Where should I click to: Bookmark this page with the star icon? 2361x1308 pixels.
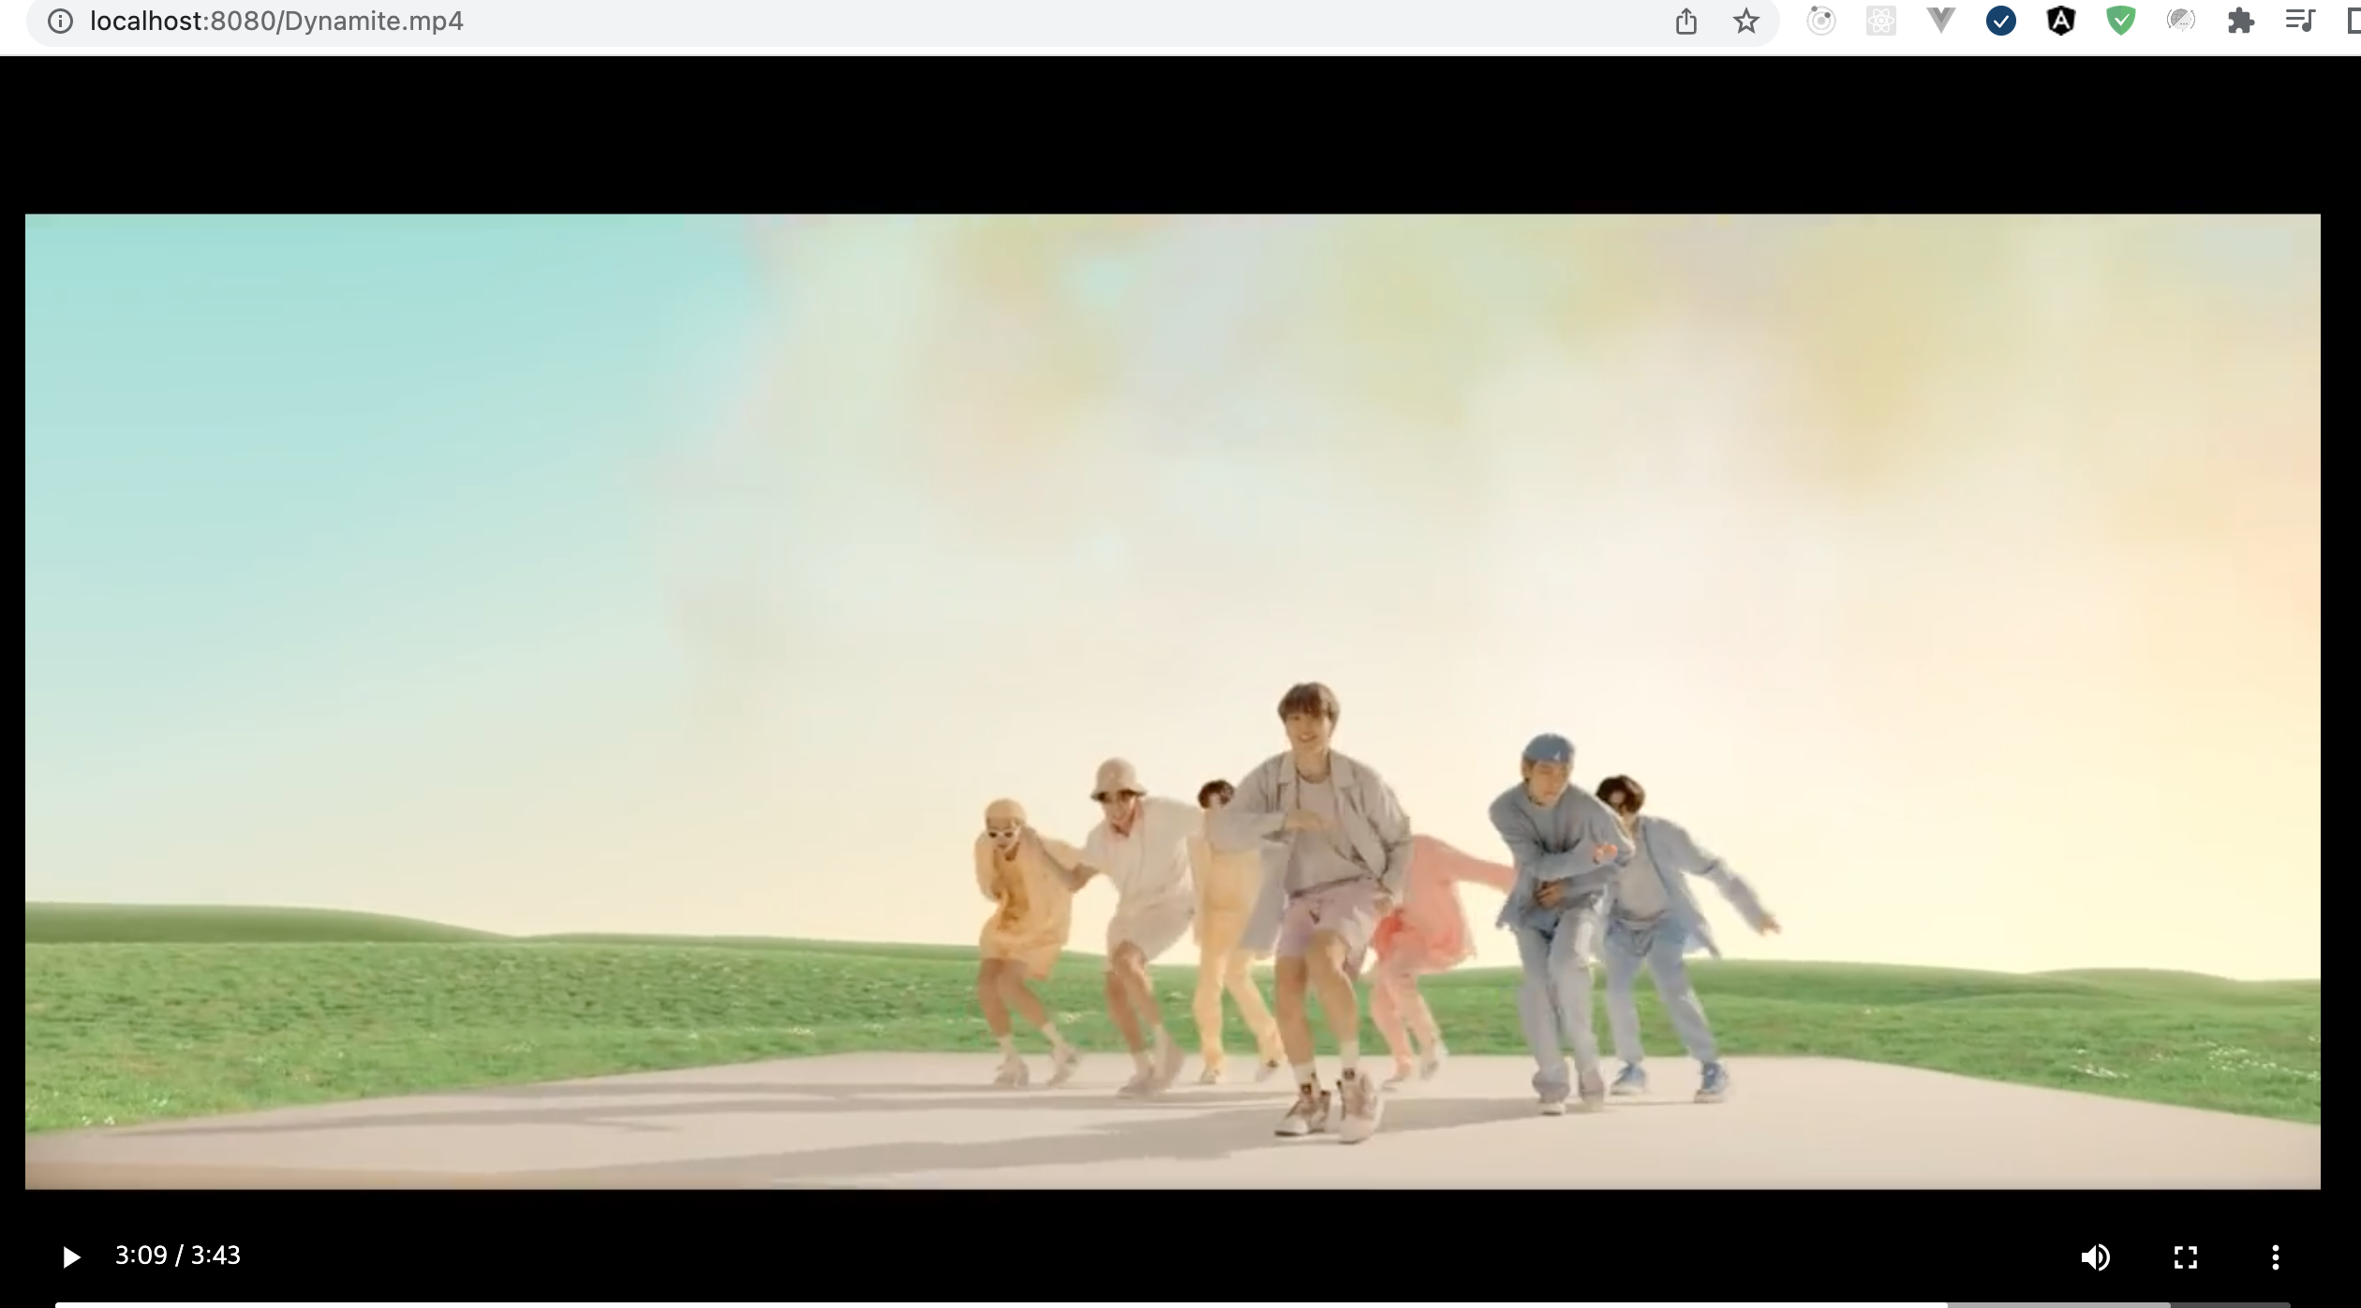coord(1745,21)
